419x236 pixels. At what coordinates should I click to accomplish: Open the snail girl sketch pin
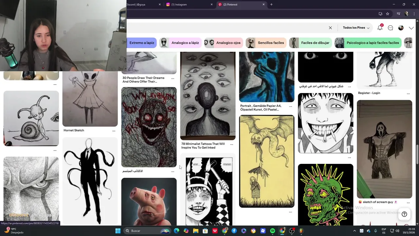tap(31, 118)
